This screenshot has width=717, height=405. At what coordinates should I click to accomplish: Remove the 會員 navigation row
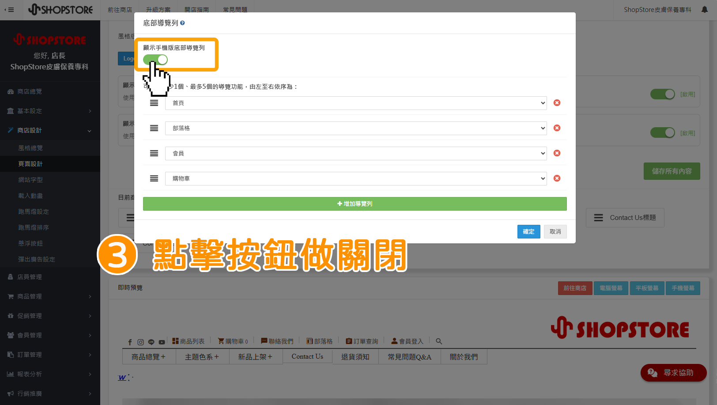(557, 153)
